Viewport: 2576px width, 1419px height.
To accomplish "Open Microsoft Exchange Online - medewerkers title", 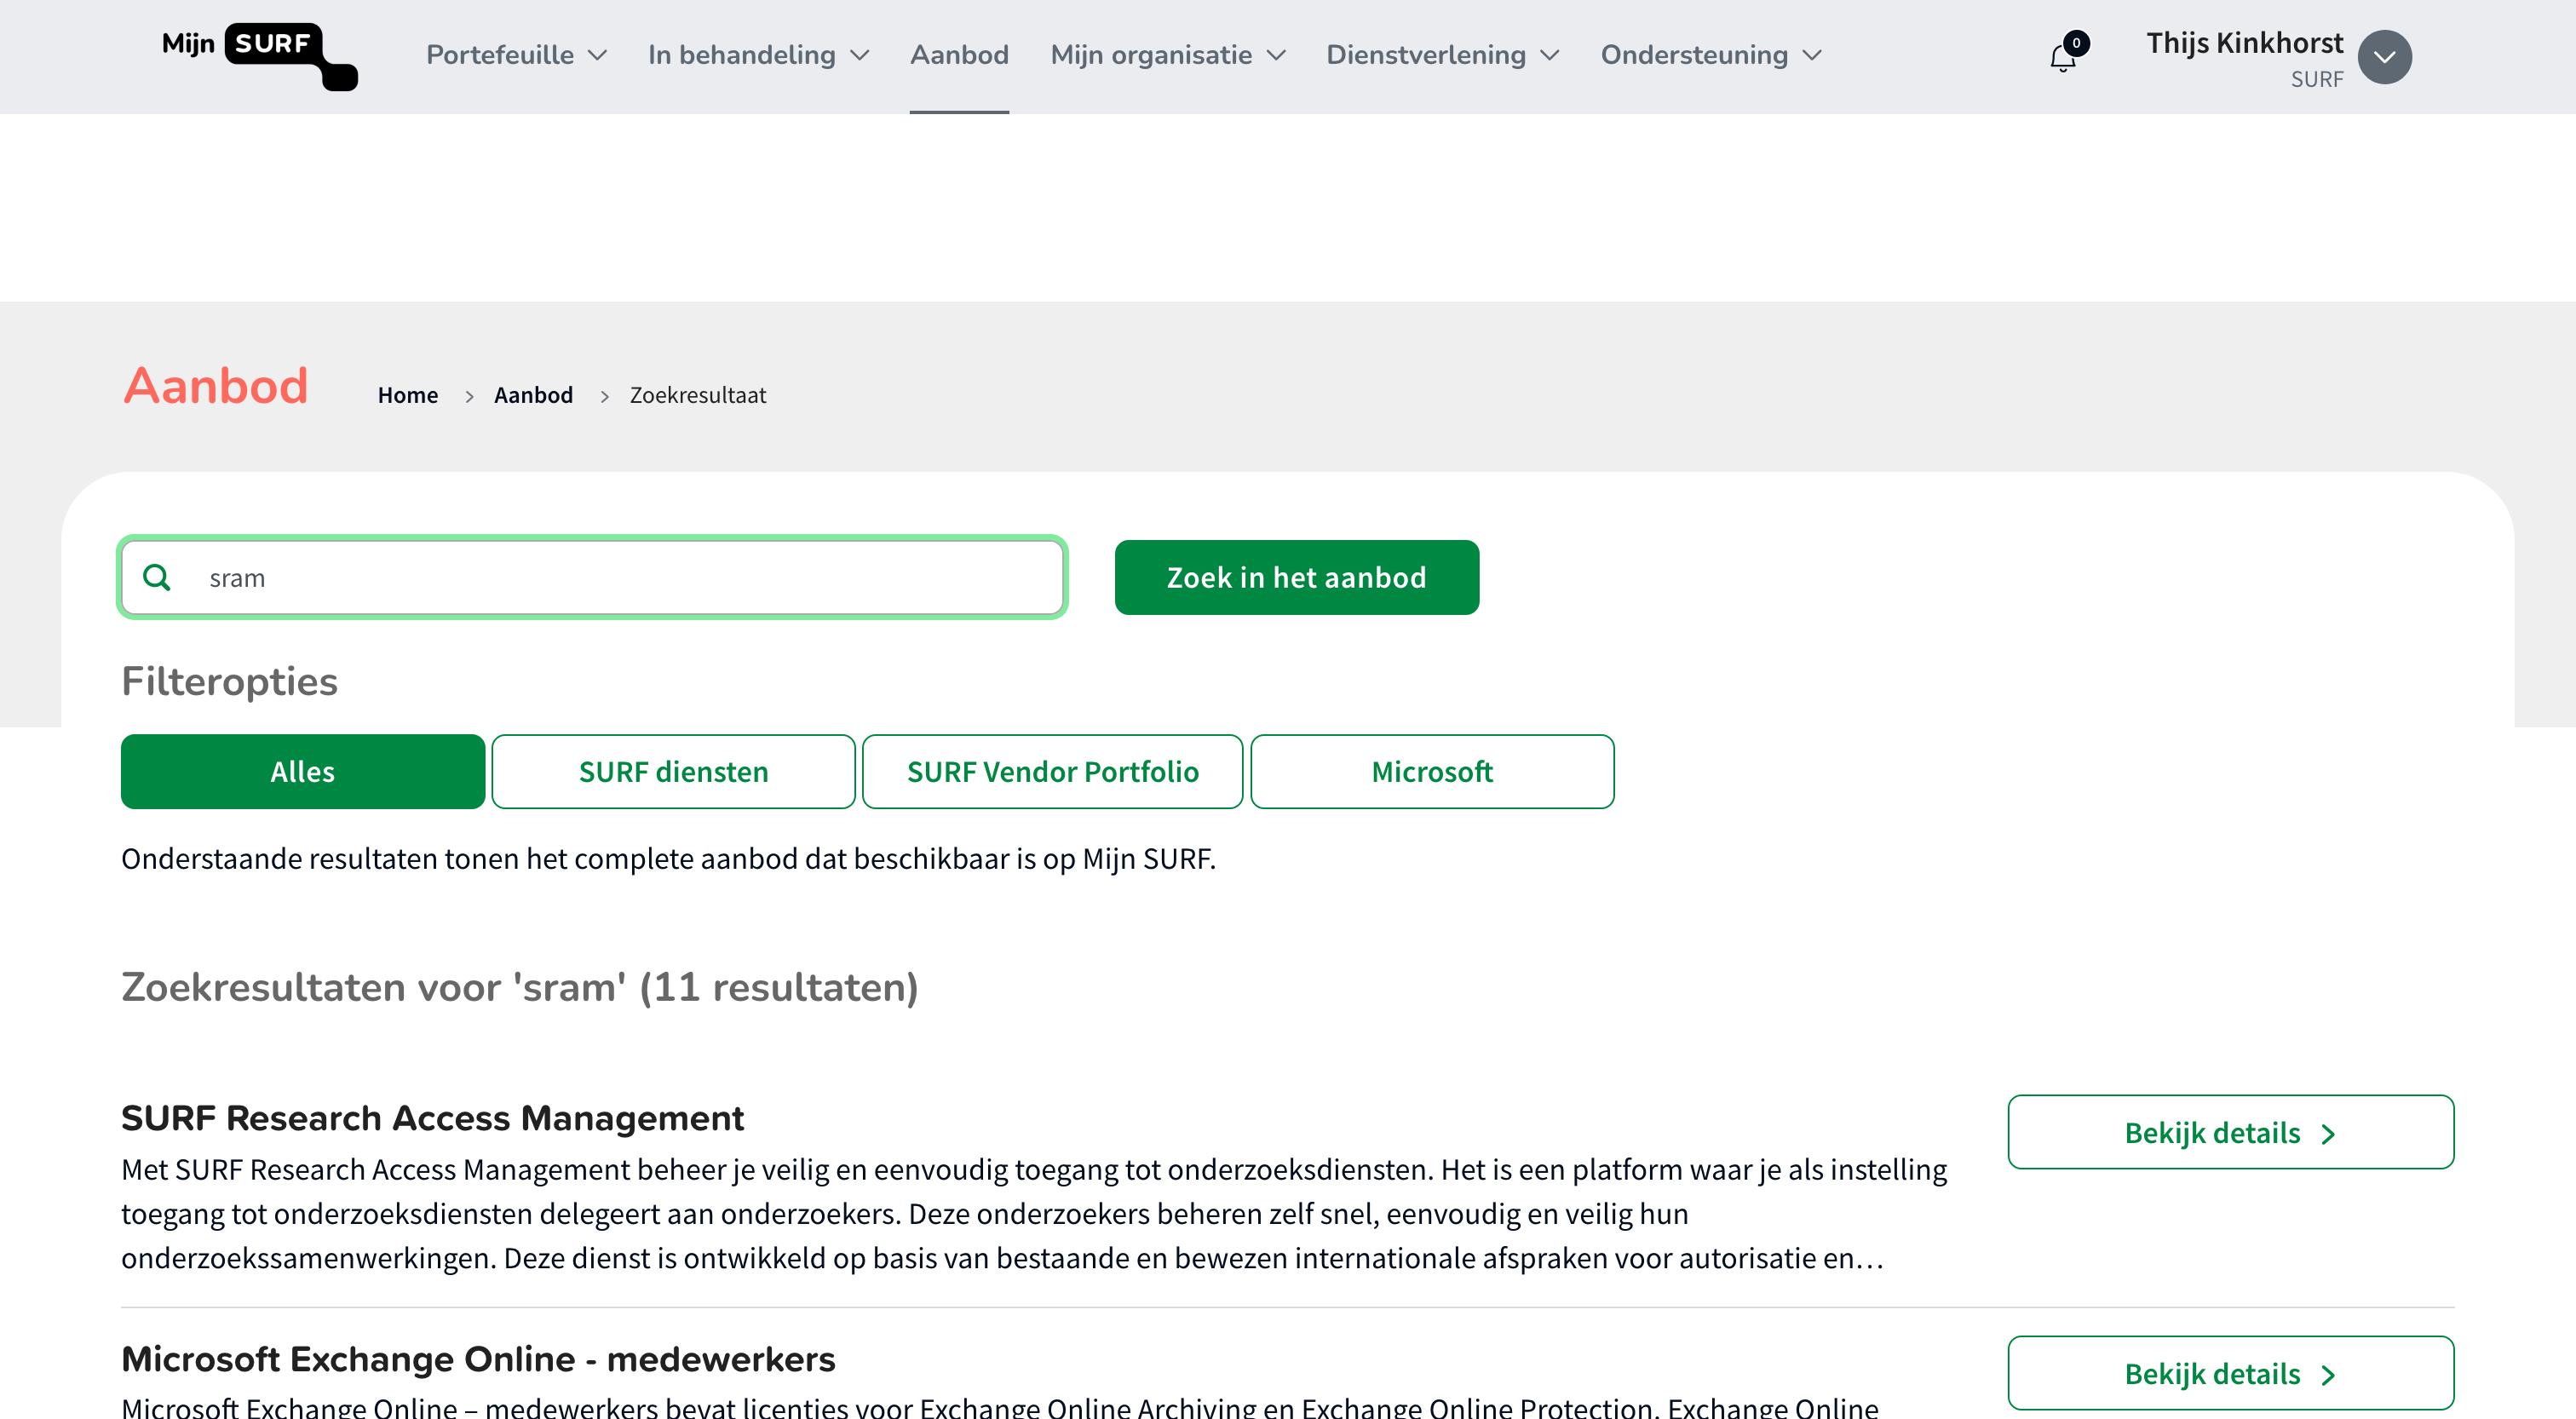I will [478, 1359].
